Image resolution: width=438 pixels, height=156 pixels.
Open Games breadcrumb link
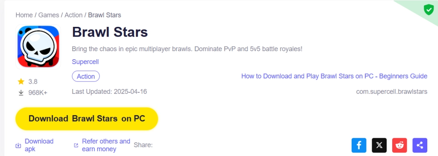[49, 15]
